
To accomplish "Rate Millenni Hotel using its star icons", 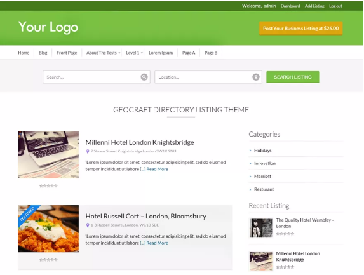I will coord(48,186).
